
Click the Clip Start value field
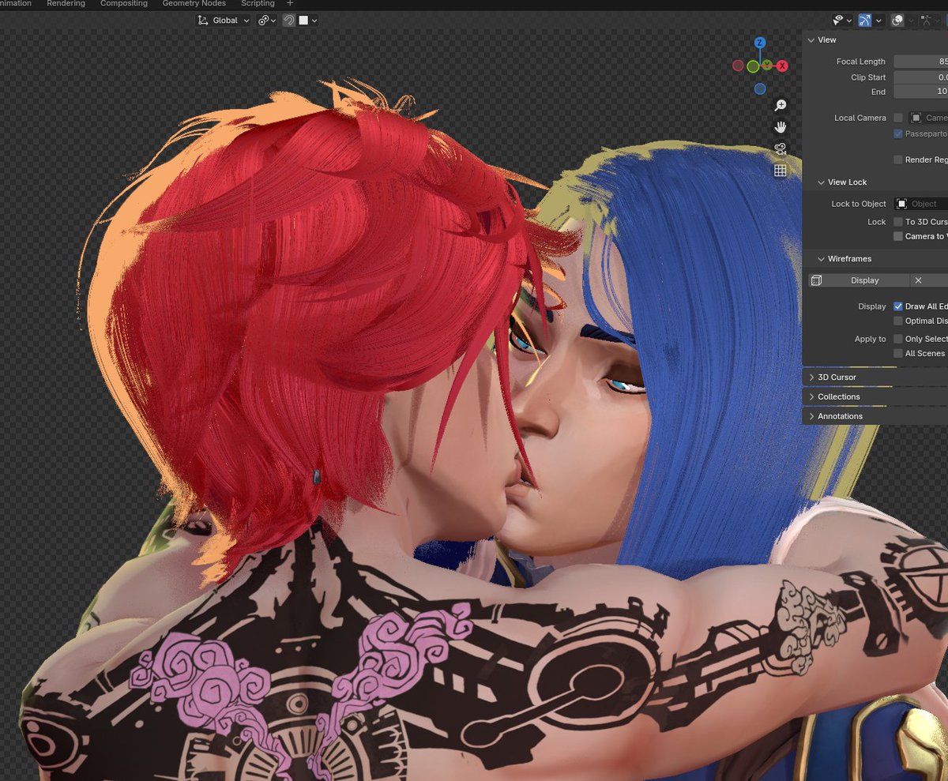click(x=921, y=77)
